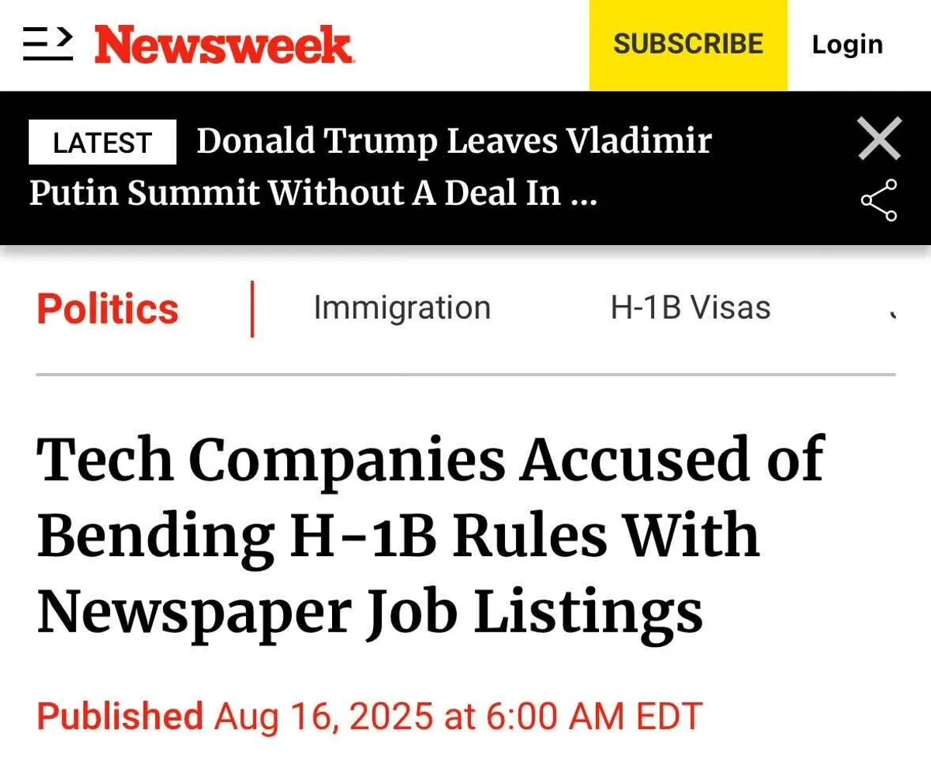Expand the truncated headline ellipsis
The image size is (931, 761).
pyautogui.click(x=583, y=194)
